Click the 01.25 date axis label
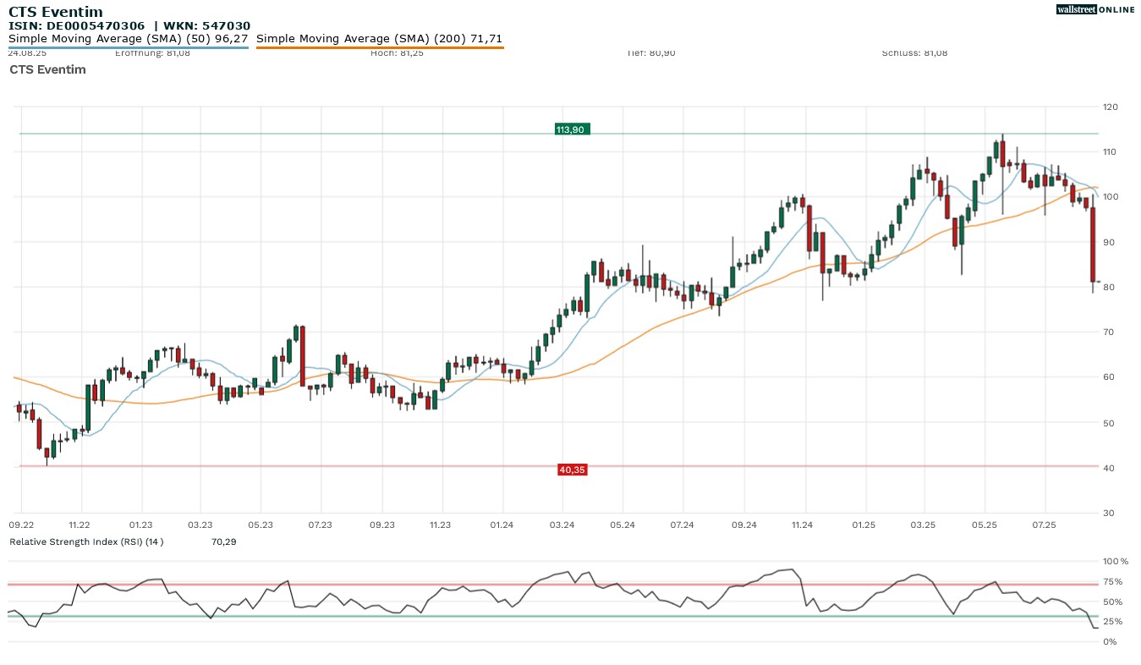1141x665 pixels. pos(864,525)
